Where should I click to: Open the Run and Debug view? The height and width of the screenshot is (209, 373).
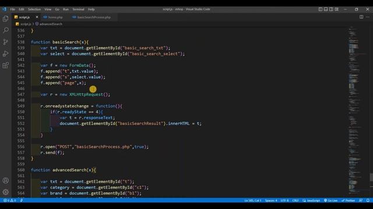coord(6,53)
